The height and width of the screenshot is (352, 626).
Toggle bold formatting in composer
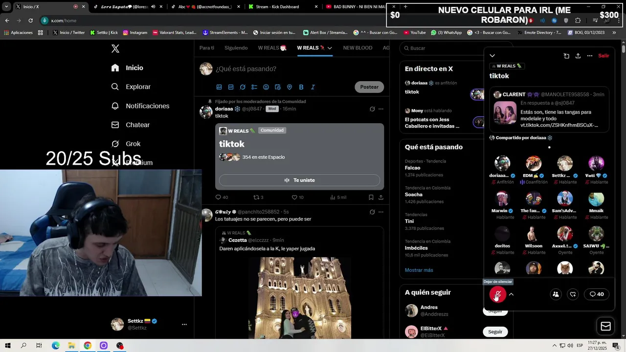tap(301, 87)
